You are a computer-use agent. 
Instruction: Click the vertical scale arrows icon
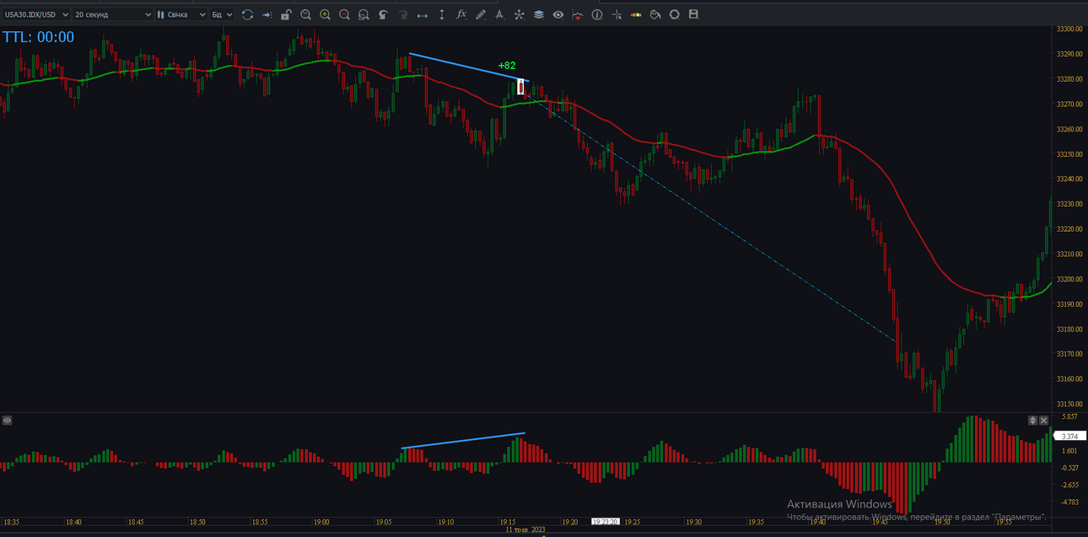pos(441,14)
